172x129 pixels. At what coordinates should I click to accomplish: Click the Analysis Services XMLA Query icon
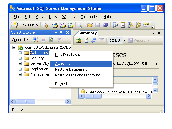(x=71, y=25)
